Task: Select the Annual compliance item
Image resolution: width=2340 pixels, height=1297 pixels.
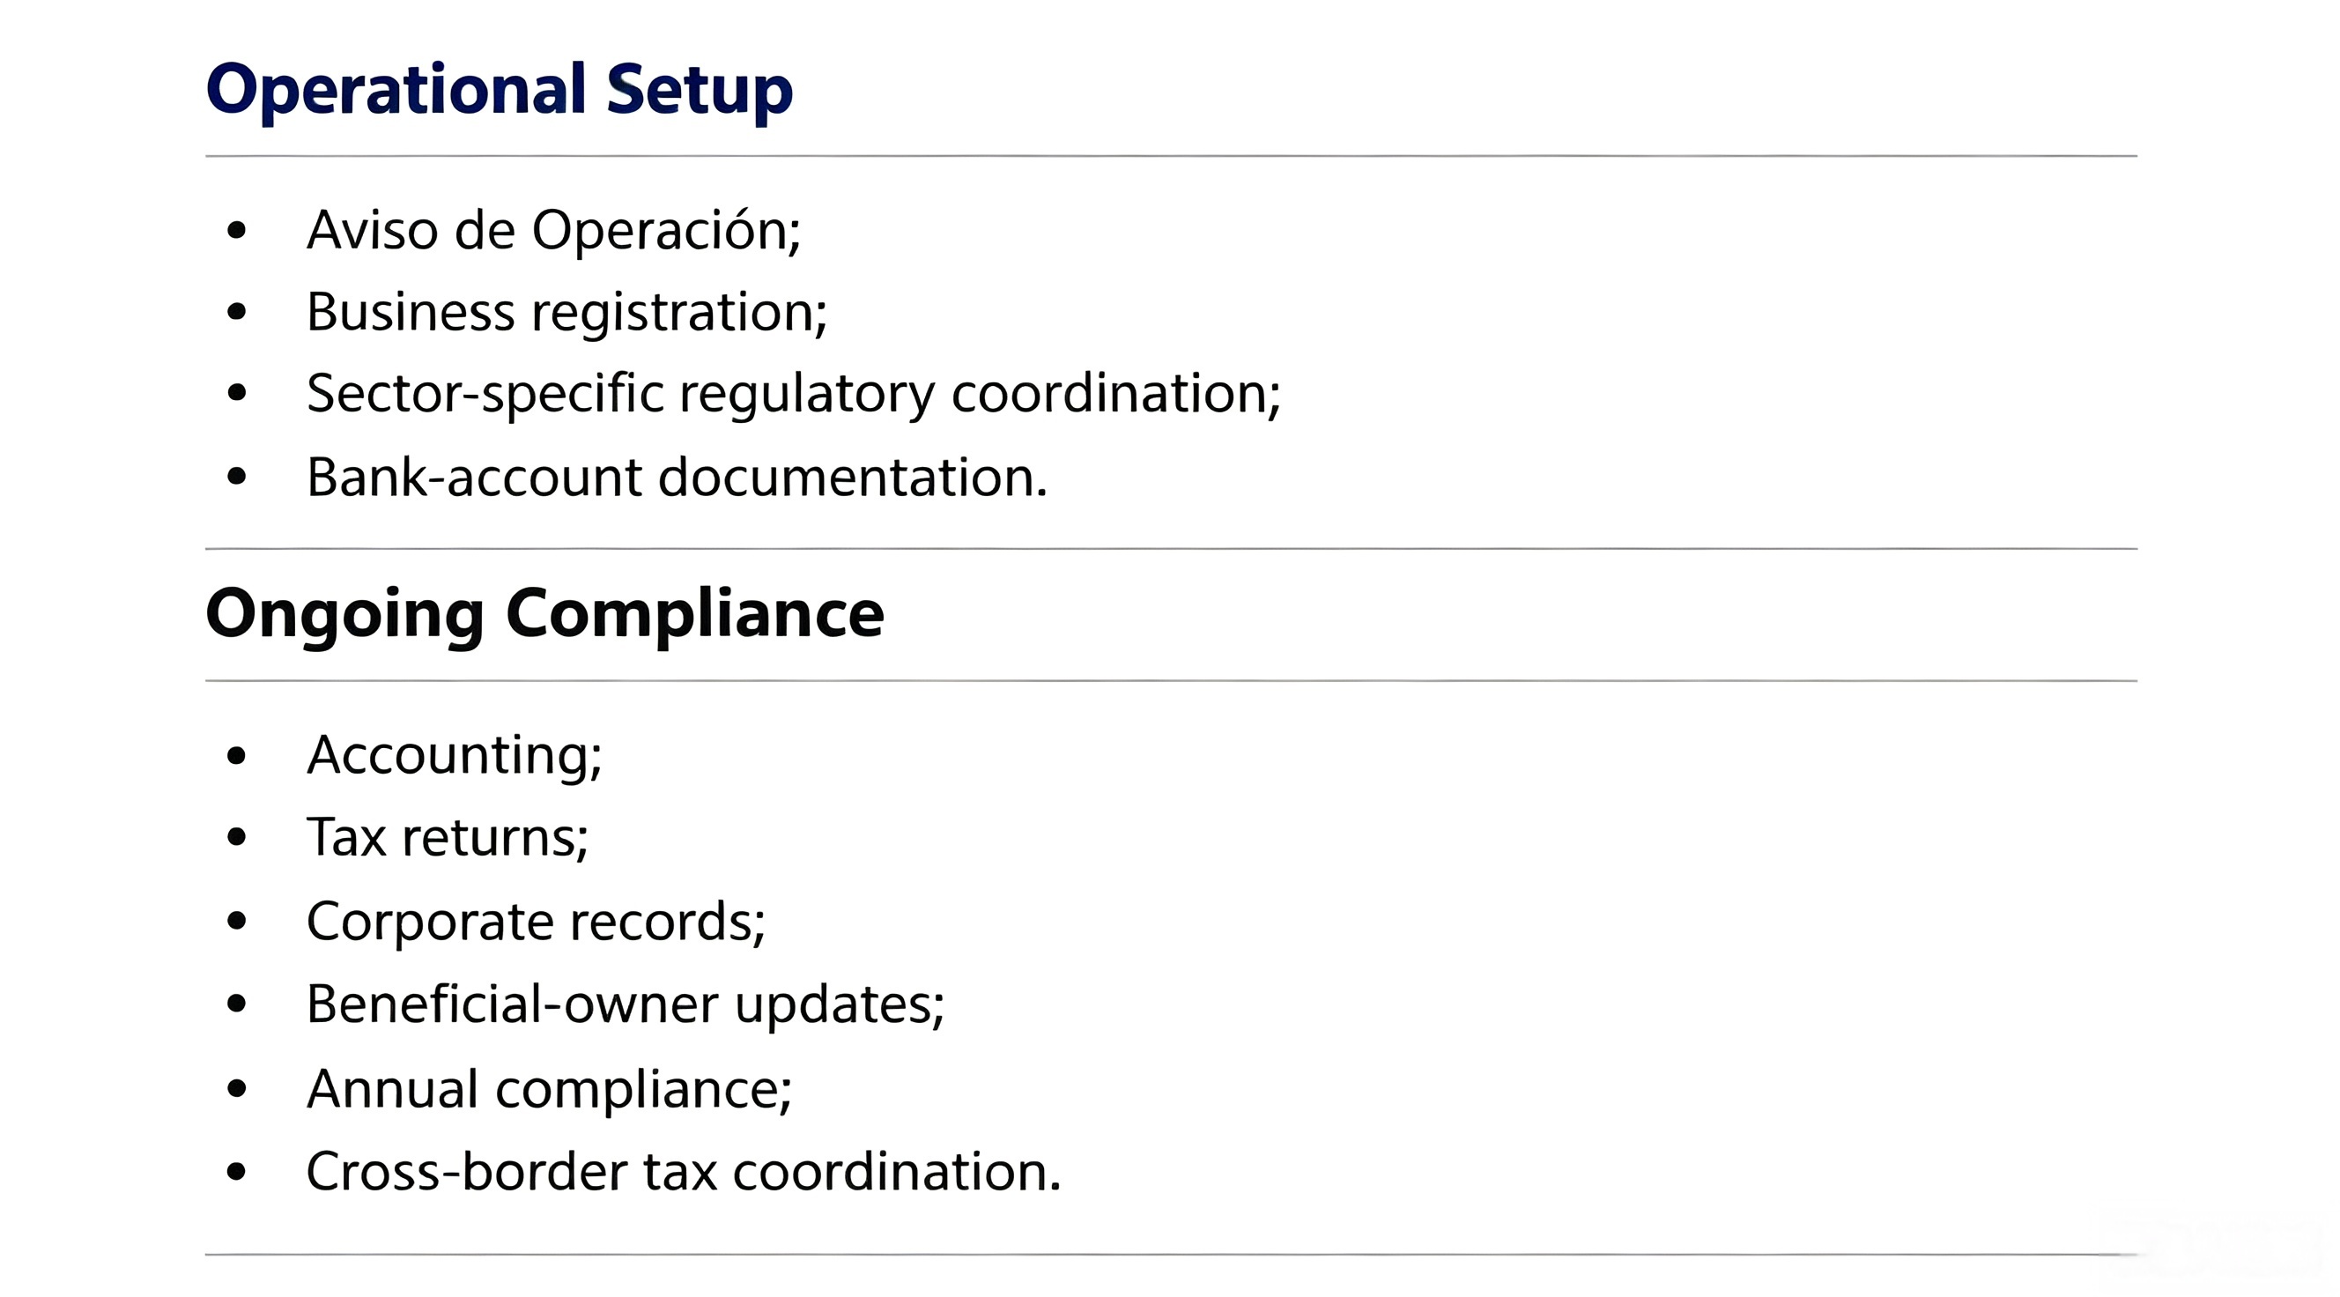Action: point(550,1089)
